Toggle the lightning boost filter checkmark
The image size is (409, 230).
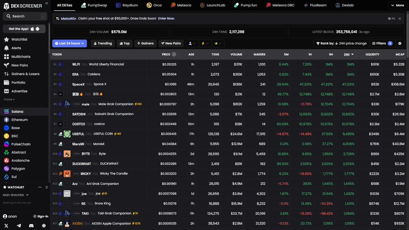coord(204,43)
